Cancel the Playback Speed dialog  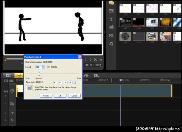pos(74,96)
